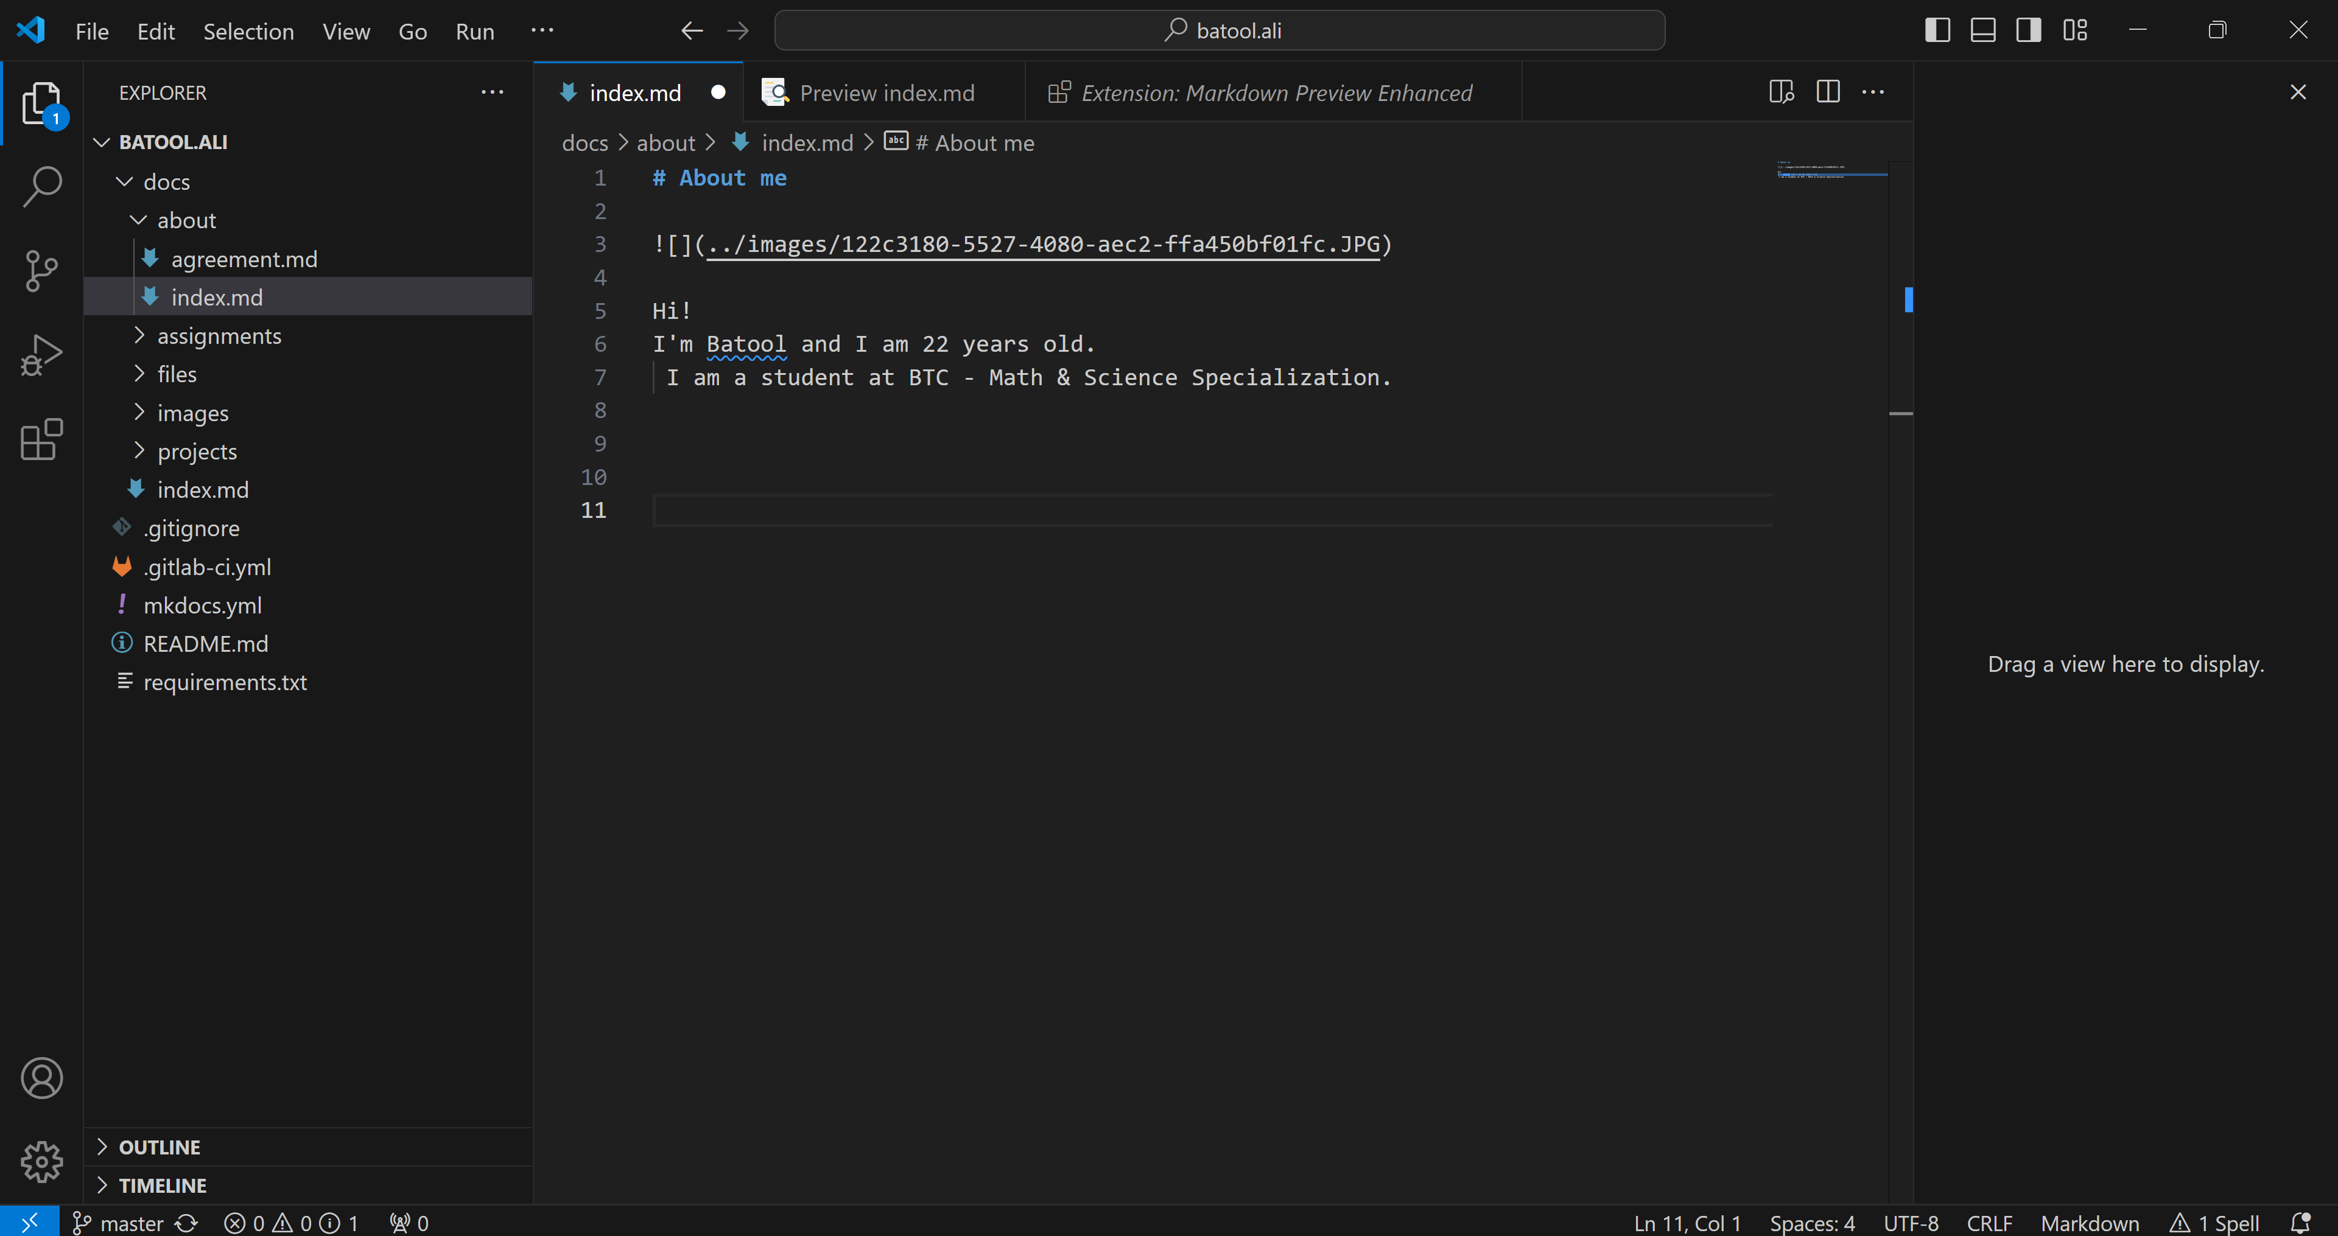The image size is (2338, 1236).
Task: Expand the TIMELINE section
Action: 307,1185
